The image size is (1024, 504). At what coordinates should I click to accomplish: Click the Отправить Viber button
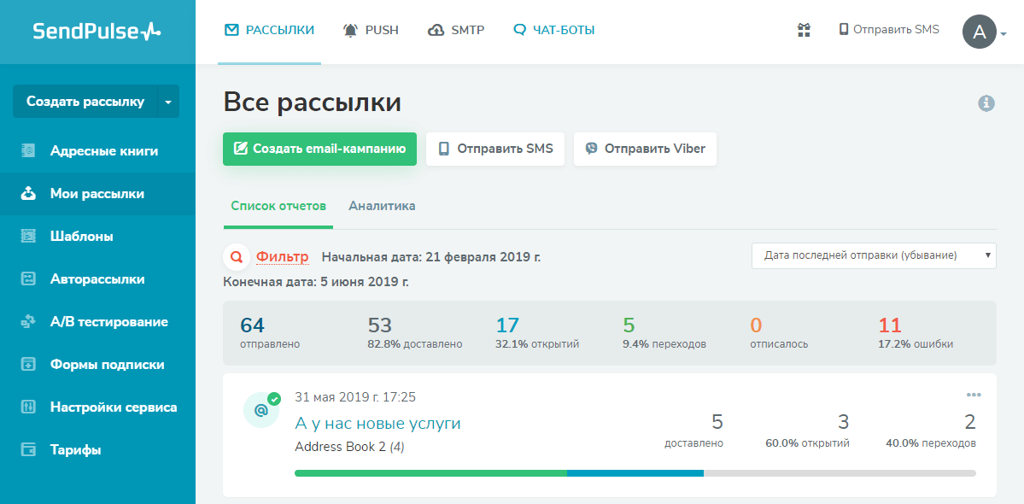point(645,149)
